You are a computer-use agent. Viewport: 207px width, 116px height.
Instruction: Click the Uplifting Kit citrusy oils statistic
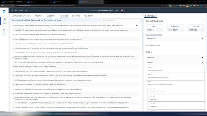(72, 107)
